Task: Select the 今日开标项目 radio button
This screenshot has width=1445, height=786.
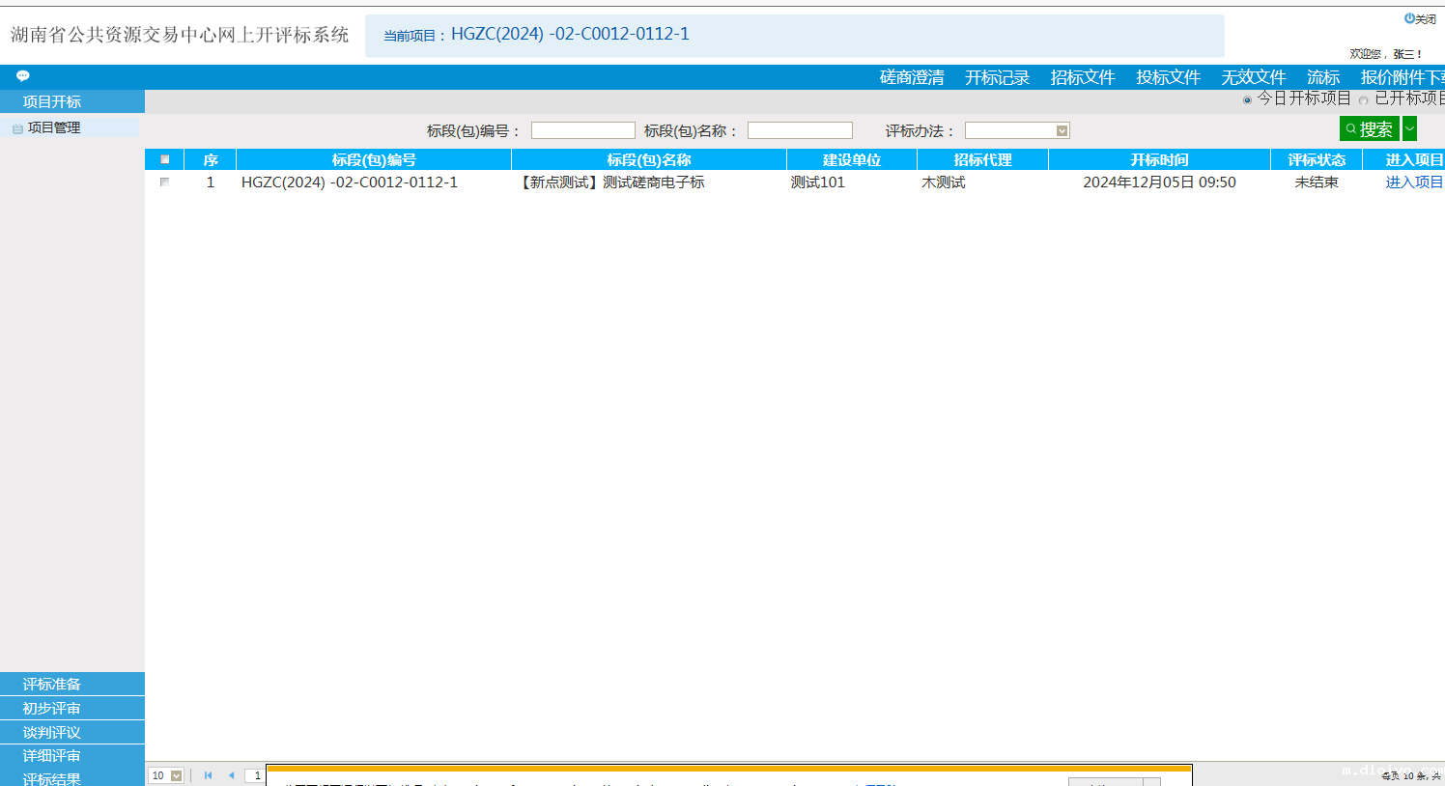Action: coord(1247,99)
